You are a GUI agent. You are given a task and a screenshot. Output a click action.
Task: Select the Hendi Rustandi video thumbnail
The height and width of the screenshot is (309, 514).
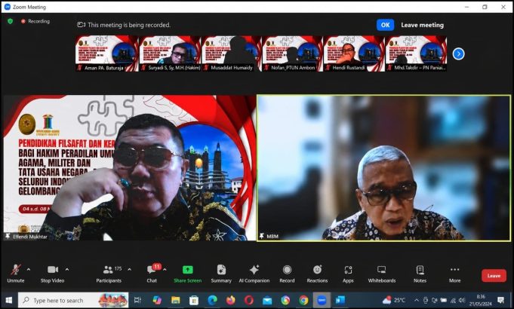(354, 54)
